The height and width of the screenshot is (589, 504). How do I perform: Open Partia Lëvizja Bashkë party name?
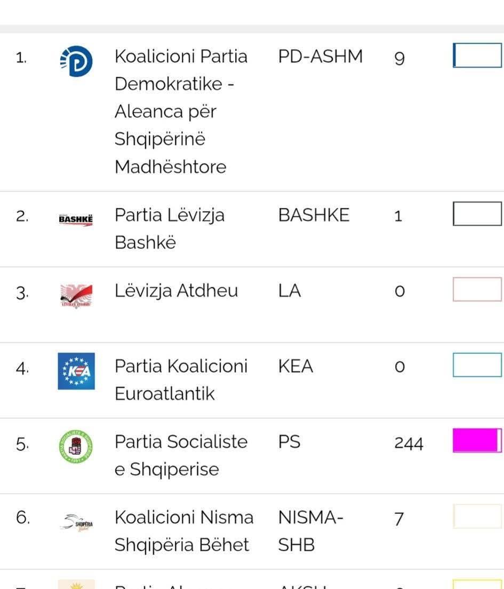tap(170, 229)
